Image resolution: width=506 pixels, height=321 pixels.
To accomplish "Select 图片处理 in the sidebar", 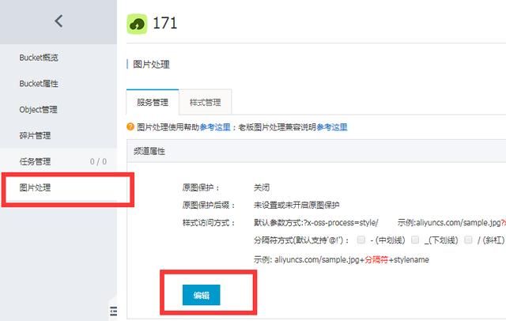I will [x=35, y=187].
